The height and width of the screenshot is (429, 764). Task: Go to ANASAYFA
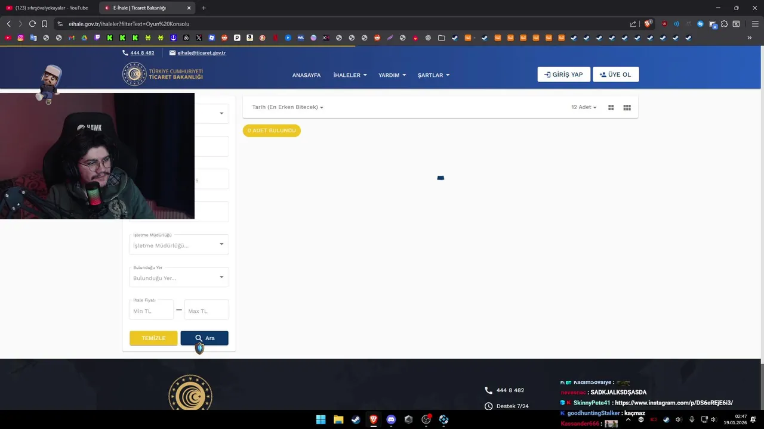pos(306,75)
